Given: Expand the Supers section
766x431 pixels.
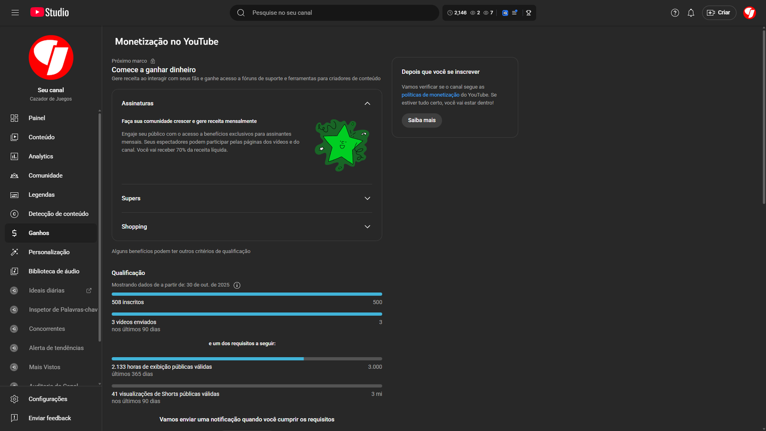Looking at the screenshot, I should pyautogui.click(x=367, y=198).
